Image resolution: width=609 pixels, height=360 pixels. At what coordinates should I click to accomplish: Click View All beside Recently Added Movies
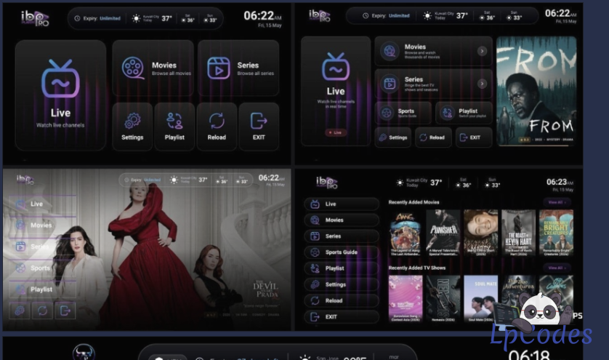tap(557, 202)
